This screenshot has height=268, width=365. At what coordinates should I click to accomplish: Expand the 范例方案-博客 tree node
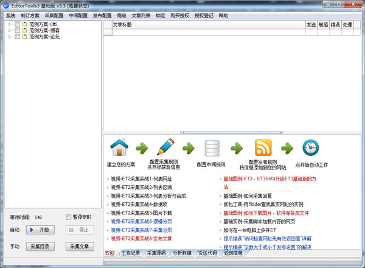point(10,30)
